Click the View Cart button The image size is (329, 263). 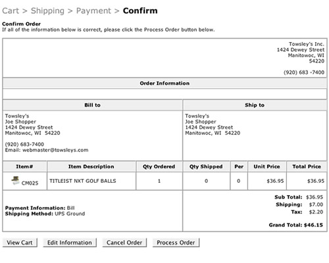tap(20, 243)
